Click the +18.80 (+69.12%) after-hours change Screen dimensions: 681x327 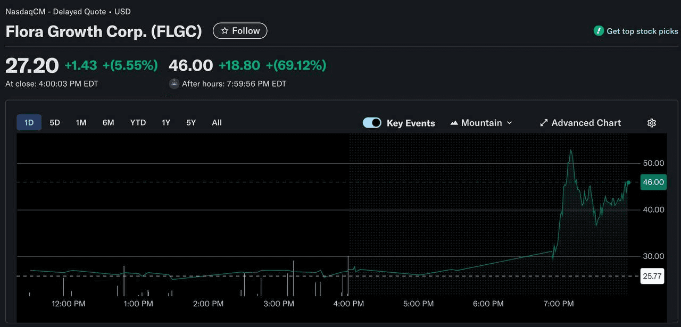(x=272, y=65)
